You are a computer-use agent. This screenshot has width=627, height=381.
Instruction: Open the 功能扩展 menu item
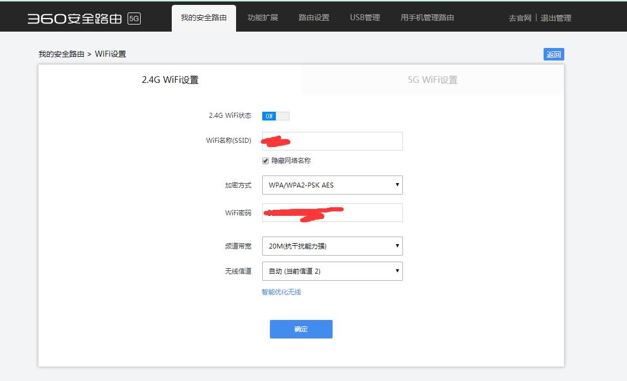[262, 17]
